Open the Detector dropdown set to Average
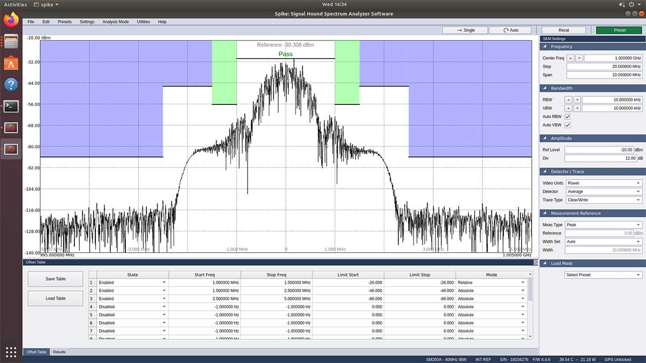Screen dimensions: 646x363 [603, 191]
